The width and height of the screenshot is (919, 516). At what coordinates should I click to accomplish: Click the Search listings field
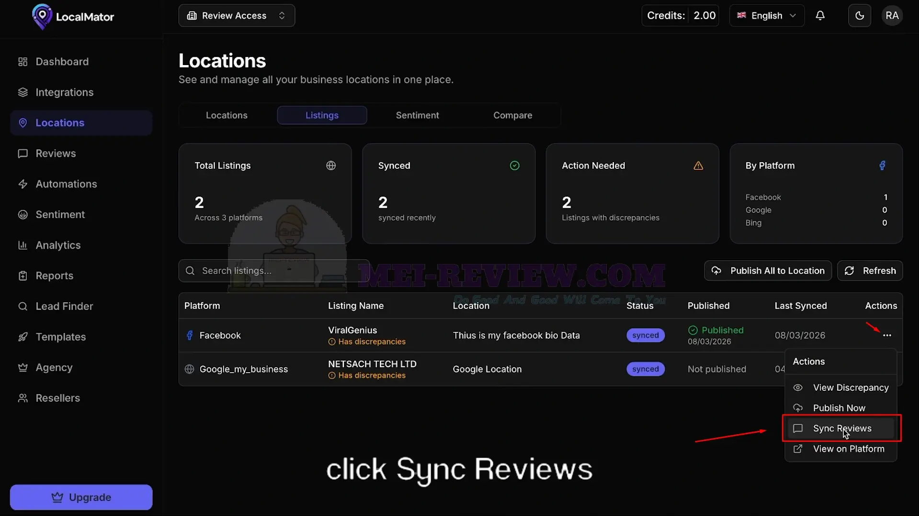(274, 271)
